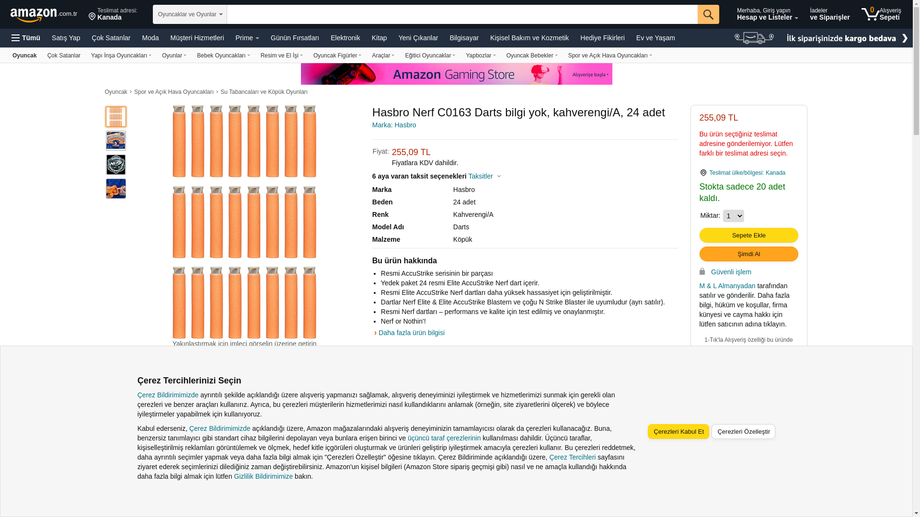The height and width of the screenshot is (517, 920).
Task: Select the Nerf logo thumbnail
Action: 116,165
